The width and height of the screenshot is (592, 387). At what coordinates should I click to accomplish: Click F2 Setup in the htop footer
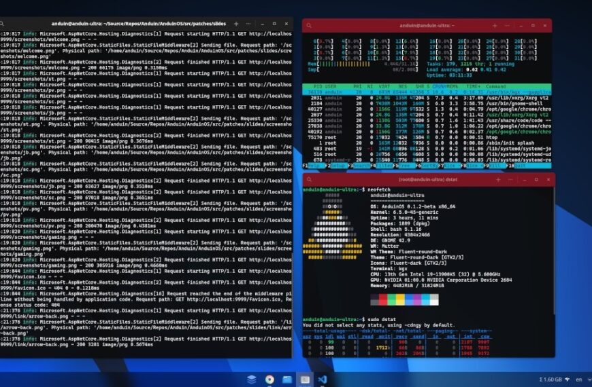[x=336, y=166]
